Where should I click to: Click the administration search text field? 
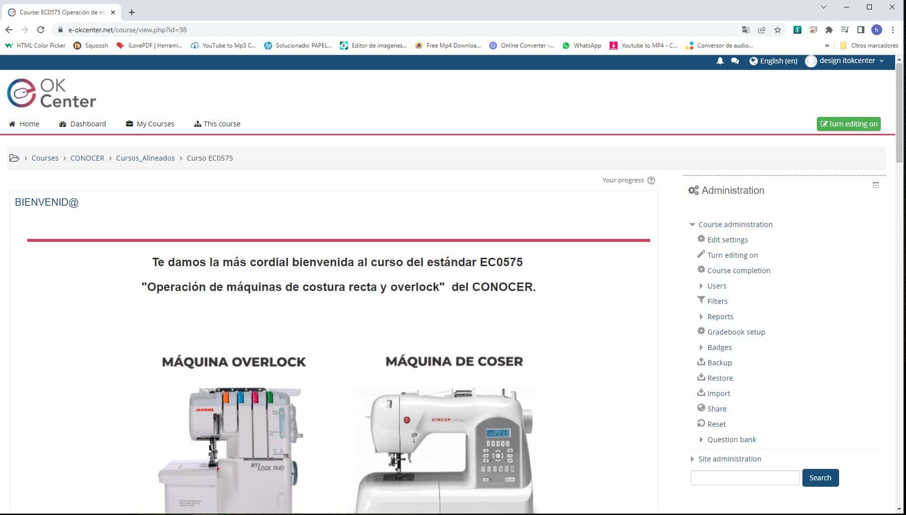745,478
